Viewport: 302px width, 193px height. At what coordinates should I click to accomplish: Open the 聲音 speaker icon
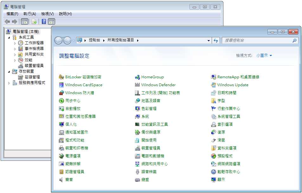(x=61, y=179)
